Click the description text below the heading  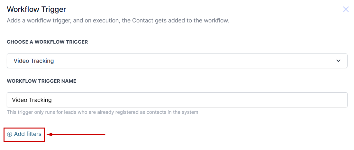point(118,21)
